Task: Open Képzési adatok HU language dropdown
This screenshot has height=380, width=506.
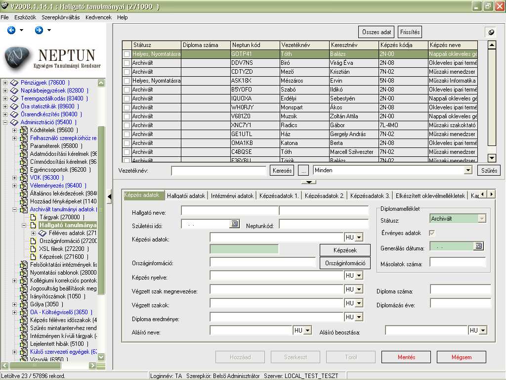Action: tap(359, 237)
